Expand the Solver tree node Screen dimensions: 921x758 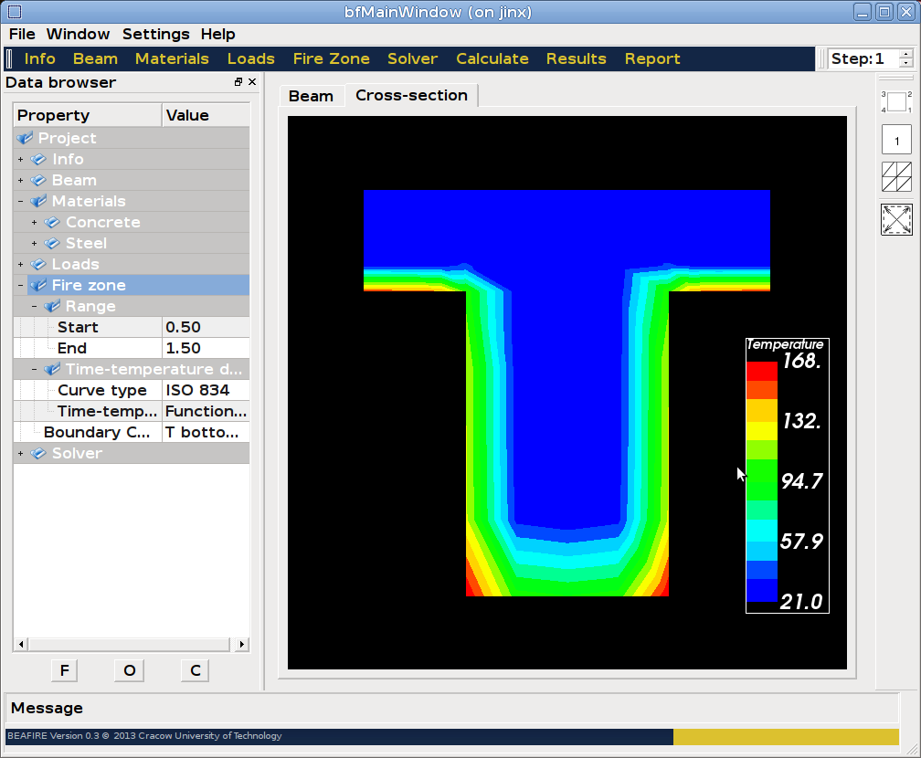21,454
